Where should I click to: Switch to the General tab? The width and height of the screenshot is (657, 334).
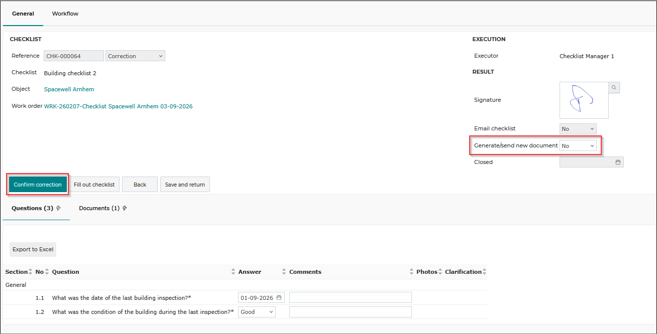tap(23, 14)
